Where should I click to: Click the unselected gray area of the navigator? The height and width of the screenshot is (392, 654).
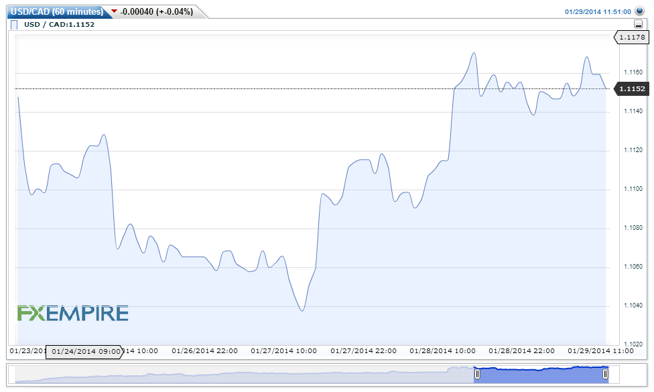click(x=241, y=375)
